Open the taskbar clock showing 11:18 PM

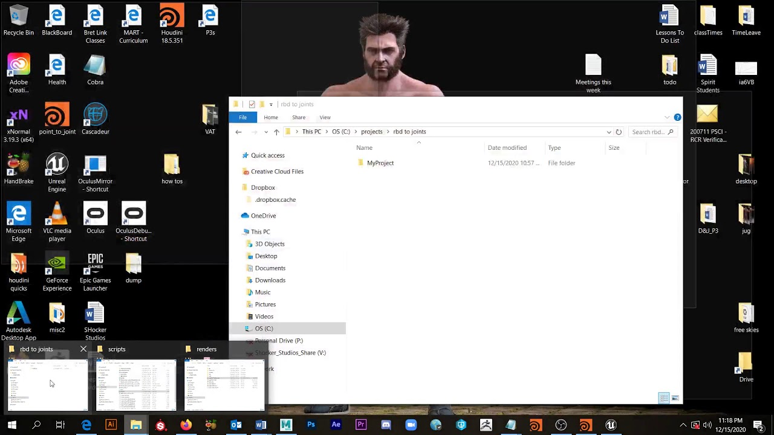click(731, 425)
